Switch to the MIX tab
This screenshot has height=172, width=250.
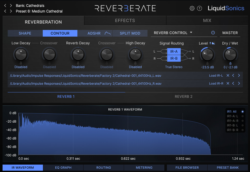(207, 20)
